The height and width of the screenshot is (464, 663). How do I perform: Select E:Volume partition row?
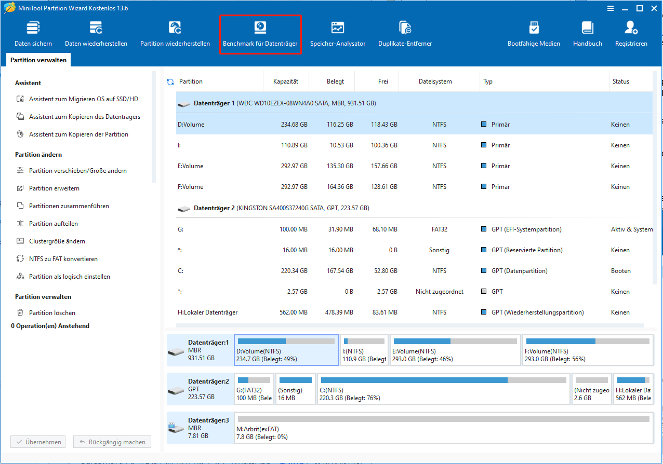point(414,166)
